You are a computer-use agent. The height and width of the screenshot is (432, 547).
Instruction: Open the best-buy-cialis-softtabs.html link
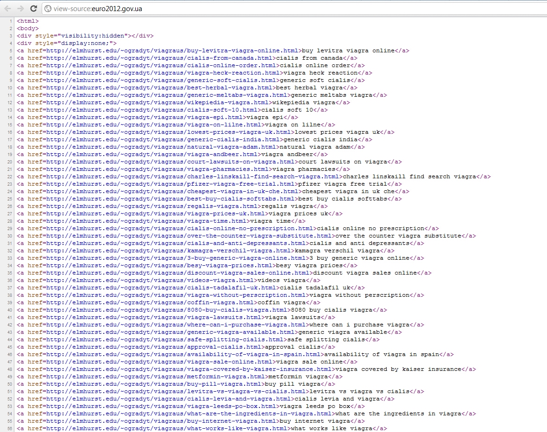[170, 199]
